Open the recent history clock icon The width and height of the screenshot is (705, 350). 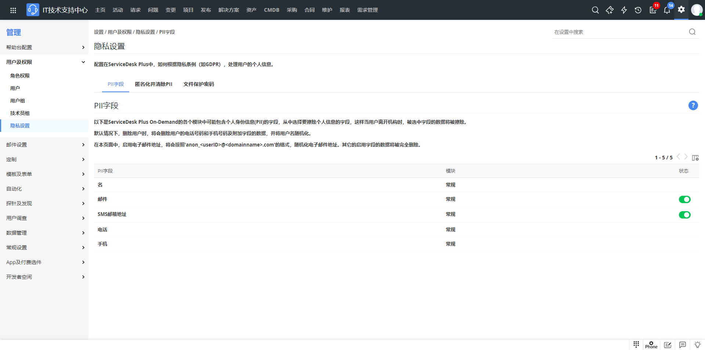(x=638, y=10)
